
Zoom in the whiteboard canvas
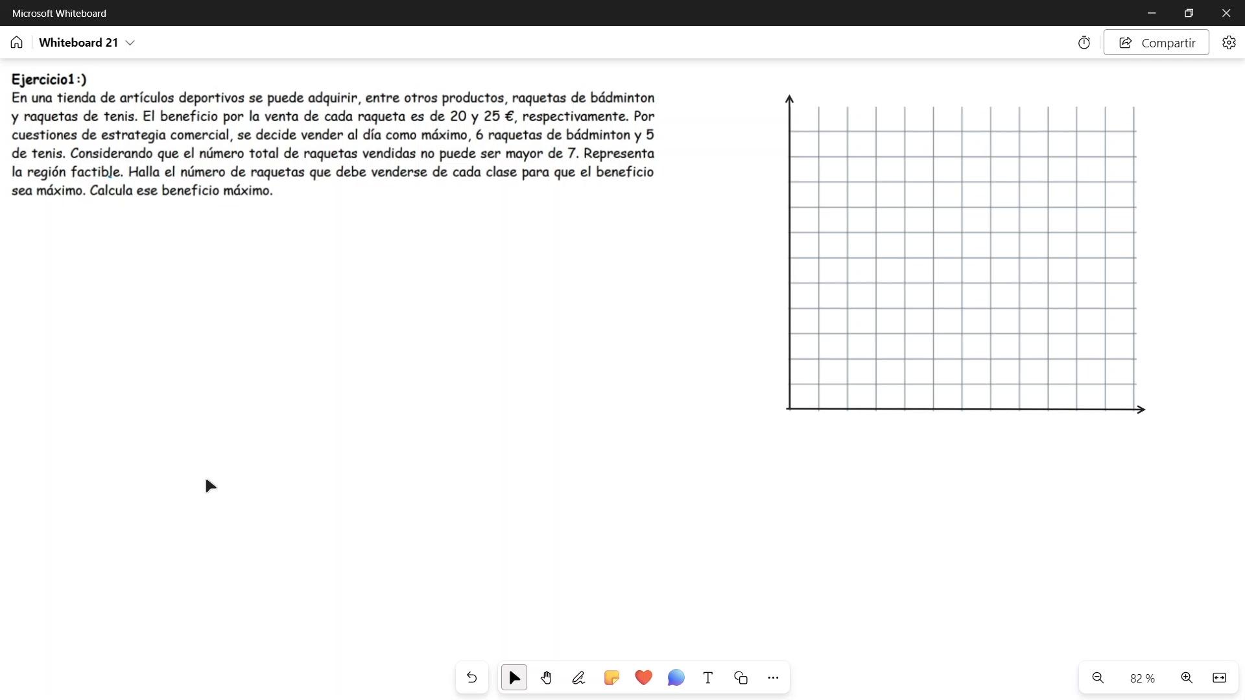click(1187, 678)
